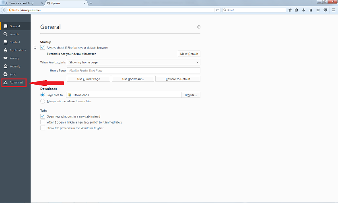Viewport: 338px width, 203px height.
Task: Click the Downloads save location field
Action: click(x=124, y=95)
